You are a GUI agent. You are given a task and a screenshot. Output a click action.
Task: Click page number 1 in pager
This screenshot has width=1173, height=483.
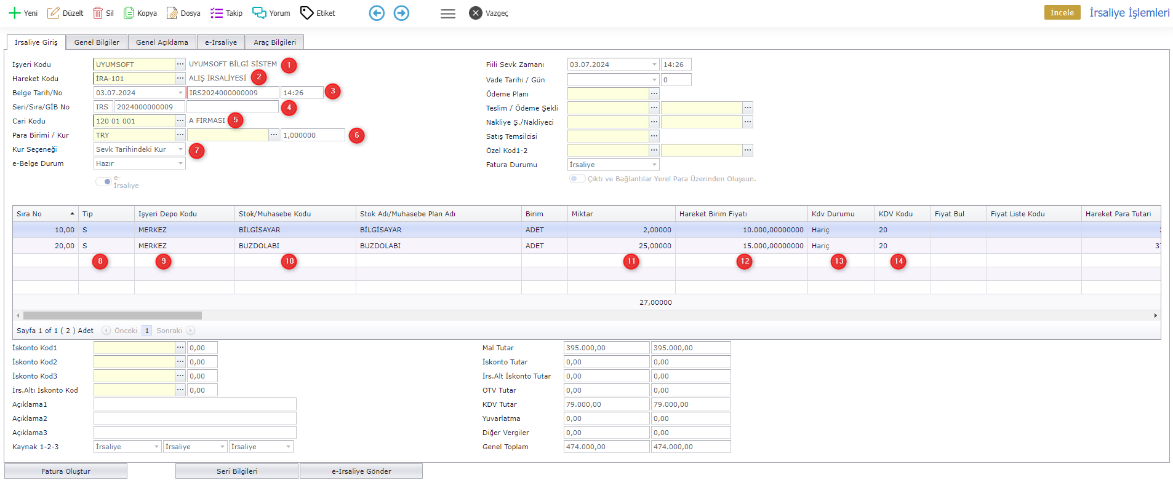146,331
